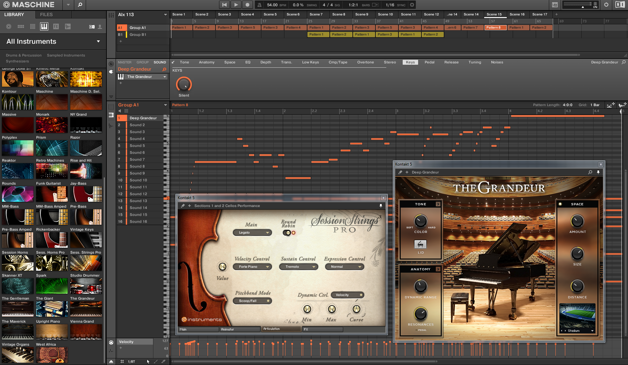The image size is (628, 365).
Task: Open the Pedal parameter page
Action: tap(429, 62)
